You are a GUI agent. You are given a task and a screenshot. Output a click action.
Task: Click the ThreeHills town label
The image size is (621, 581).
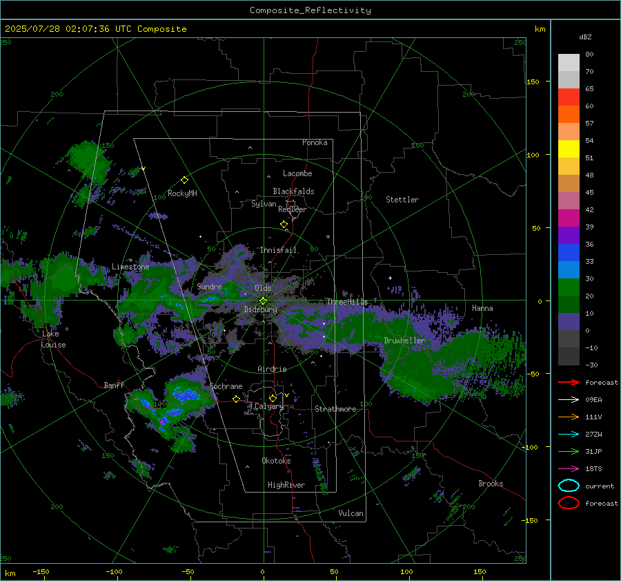pyautogui.click(x=347, y=302)
